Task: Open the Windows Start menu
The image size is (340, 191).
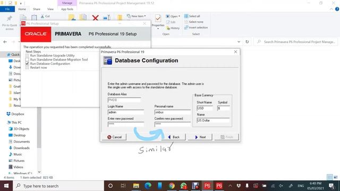Action: [x=6, y=186]
